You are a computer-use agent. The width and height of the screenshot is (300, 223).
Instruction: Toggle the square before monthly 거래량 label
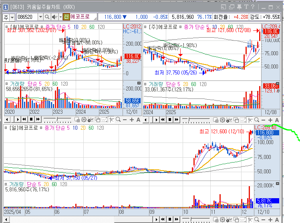point(7,84)
